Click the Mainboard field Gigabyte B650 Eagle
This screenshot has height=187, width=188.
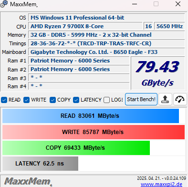pos(106,52)
